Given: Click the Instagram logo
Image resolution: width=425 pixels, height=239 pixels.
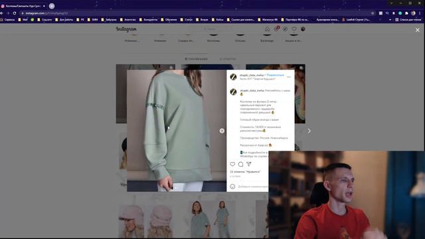Looking at the screenshot, I should click(126, 29).
